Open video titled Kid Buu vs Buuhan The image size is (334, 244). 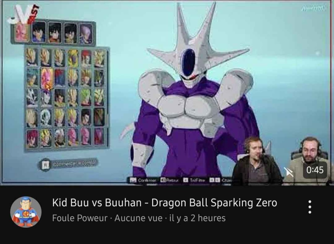164,203
